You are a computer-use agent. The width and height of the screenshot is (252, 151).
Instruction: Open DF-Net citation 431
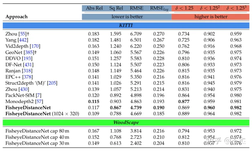click(28, 65)
